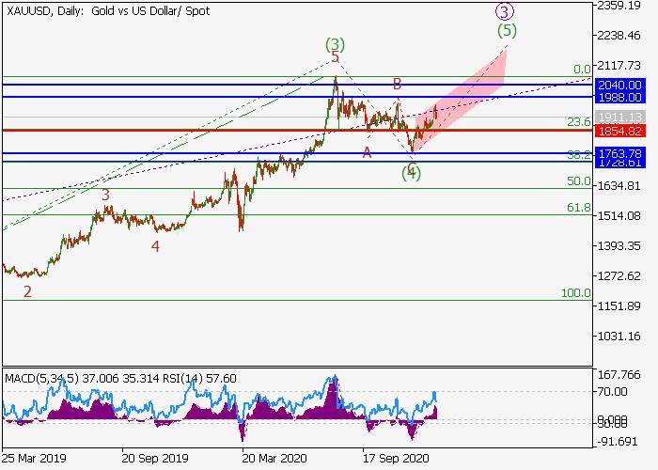
Task: Click the 100.0 Fibonacci level label
Action: click(x=575, y=293)
